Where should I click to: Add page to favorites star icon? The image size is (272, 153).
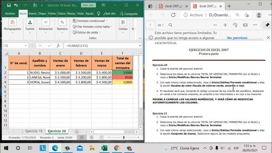[x=246, y=15]
